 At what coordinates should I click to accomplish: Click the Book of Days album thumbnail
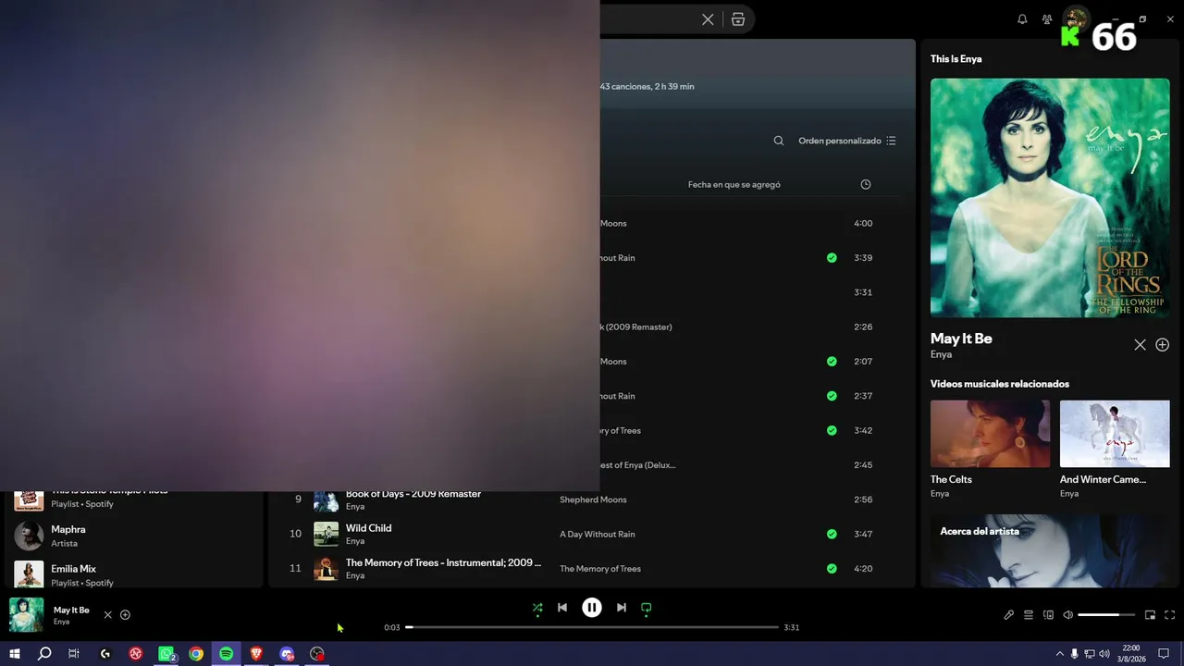[x=327, y=500]
